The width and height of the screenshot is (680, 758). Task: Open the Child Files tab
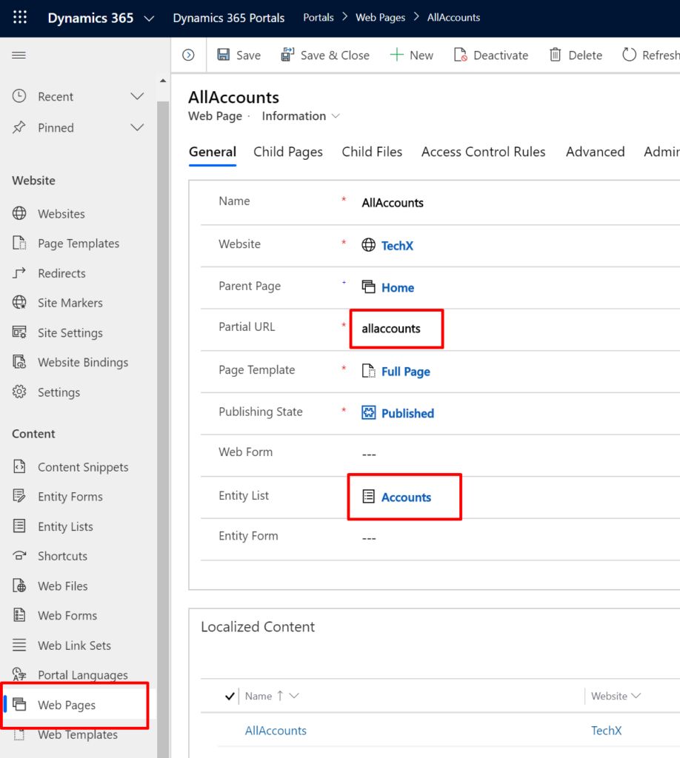(x=372, y=152)
